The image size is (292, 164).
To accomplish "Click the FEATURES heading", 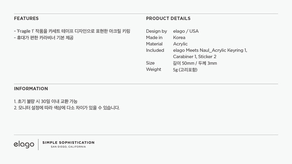I will 26,18.
